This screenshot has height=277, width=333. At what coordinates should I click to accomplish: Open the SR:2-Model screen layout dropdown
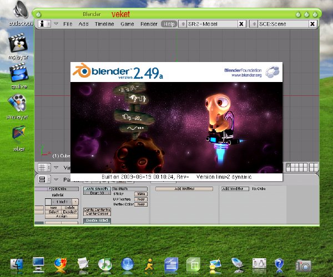click(x=183, y=24)
